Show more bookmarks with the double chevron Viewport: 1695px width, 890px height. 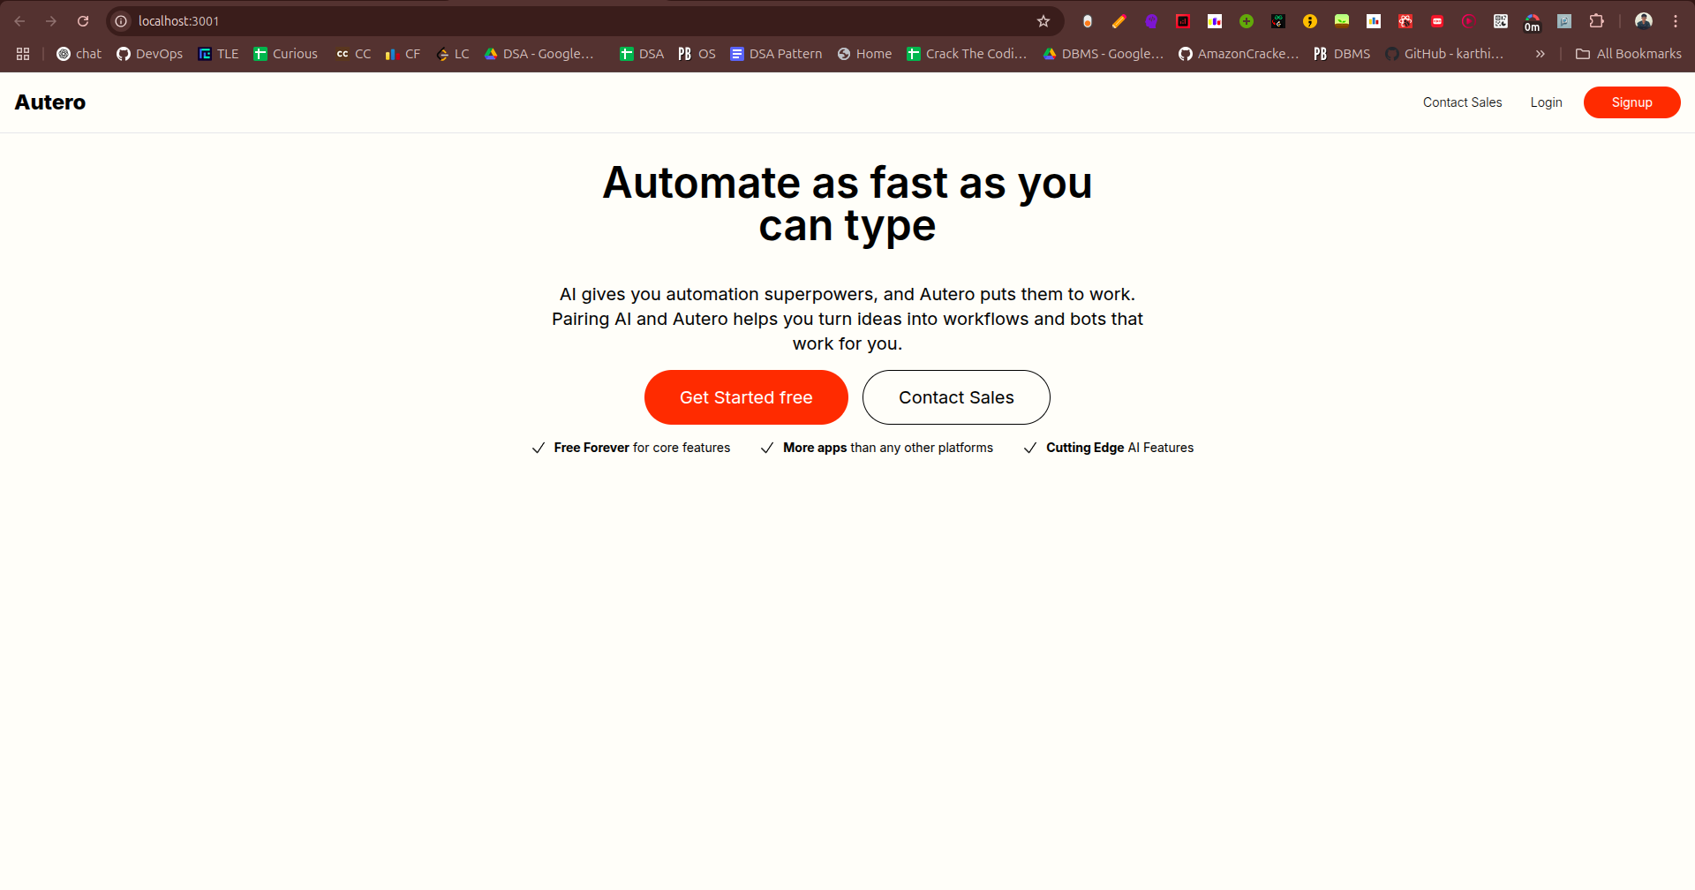(1540, 54)
